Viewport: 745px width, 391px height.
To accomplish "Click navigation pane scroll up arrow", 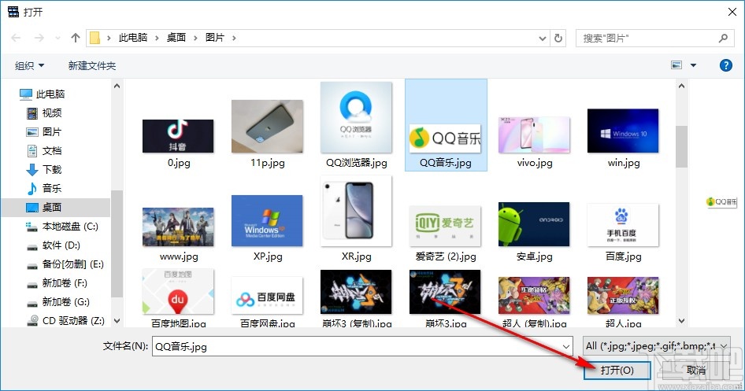I will click(x=117, y=86).
